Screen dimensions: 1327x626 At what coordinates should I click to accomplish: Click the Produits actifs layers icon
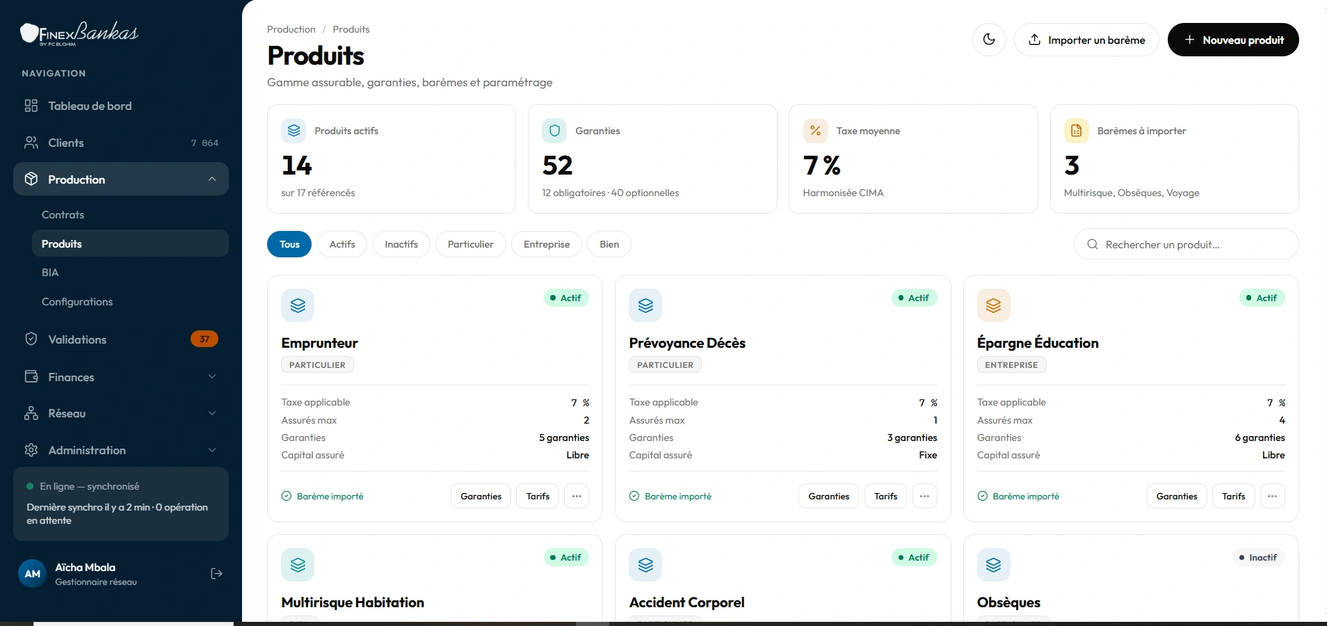point(293,131)
